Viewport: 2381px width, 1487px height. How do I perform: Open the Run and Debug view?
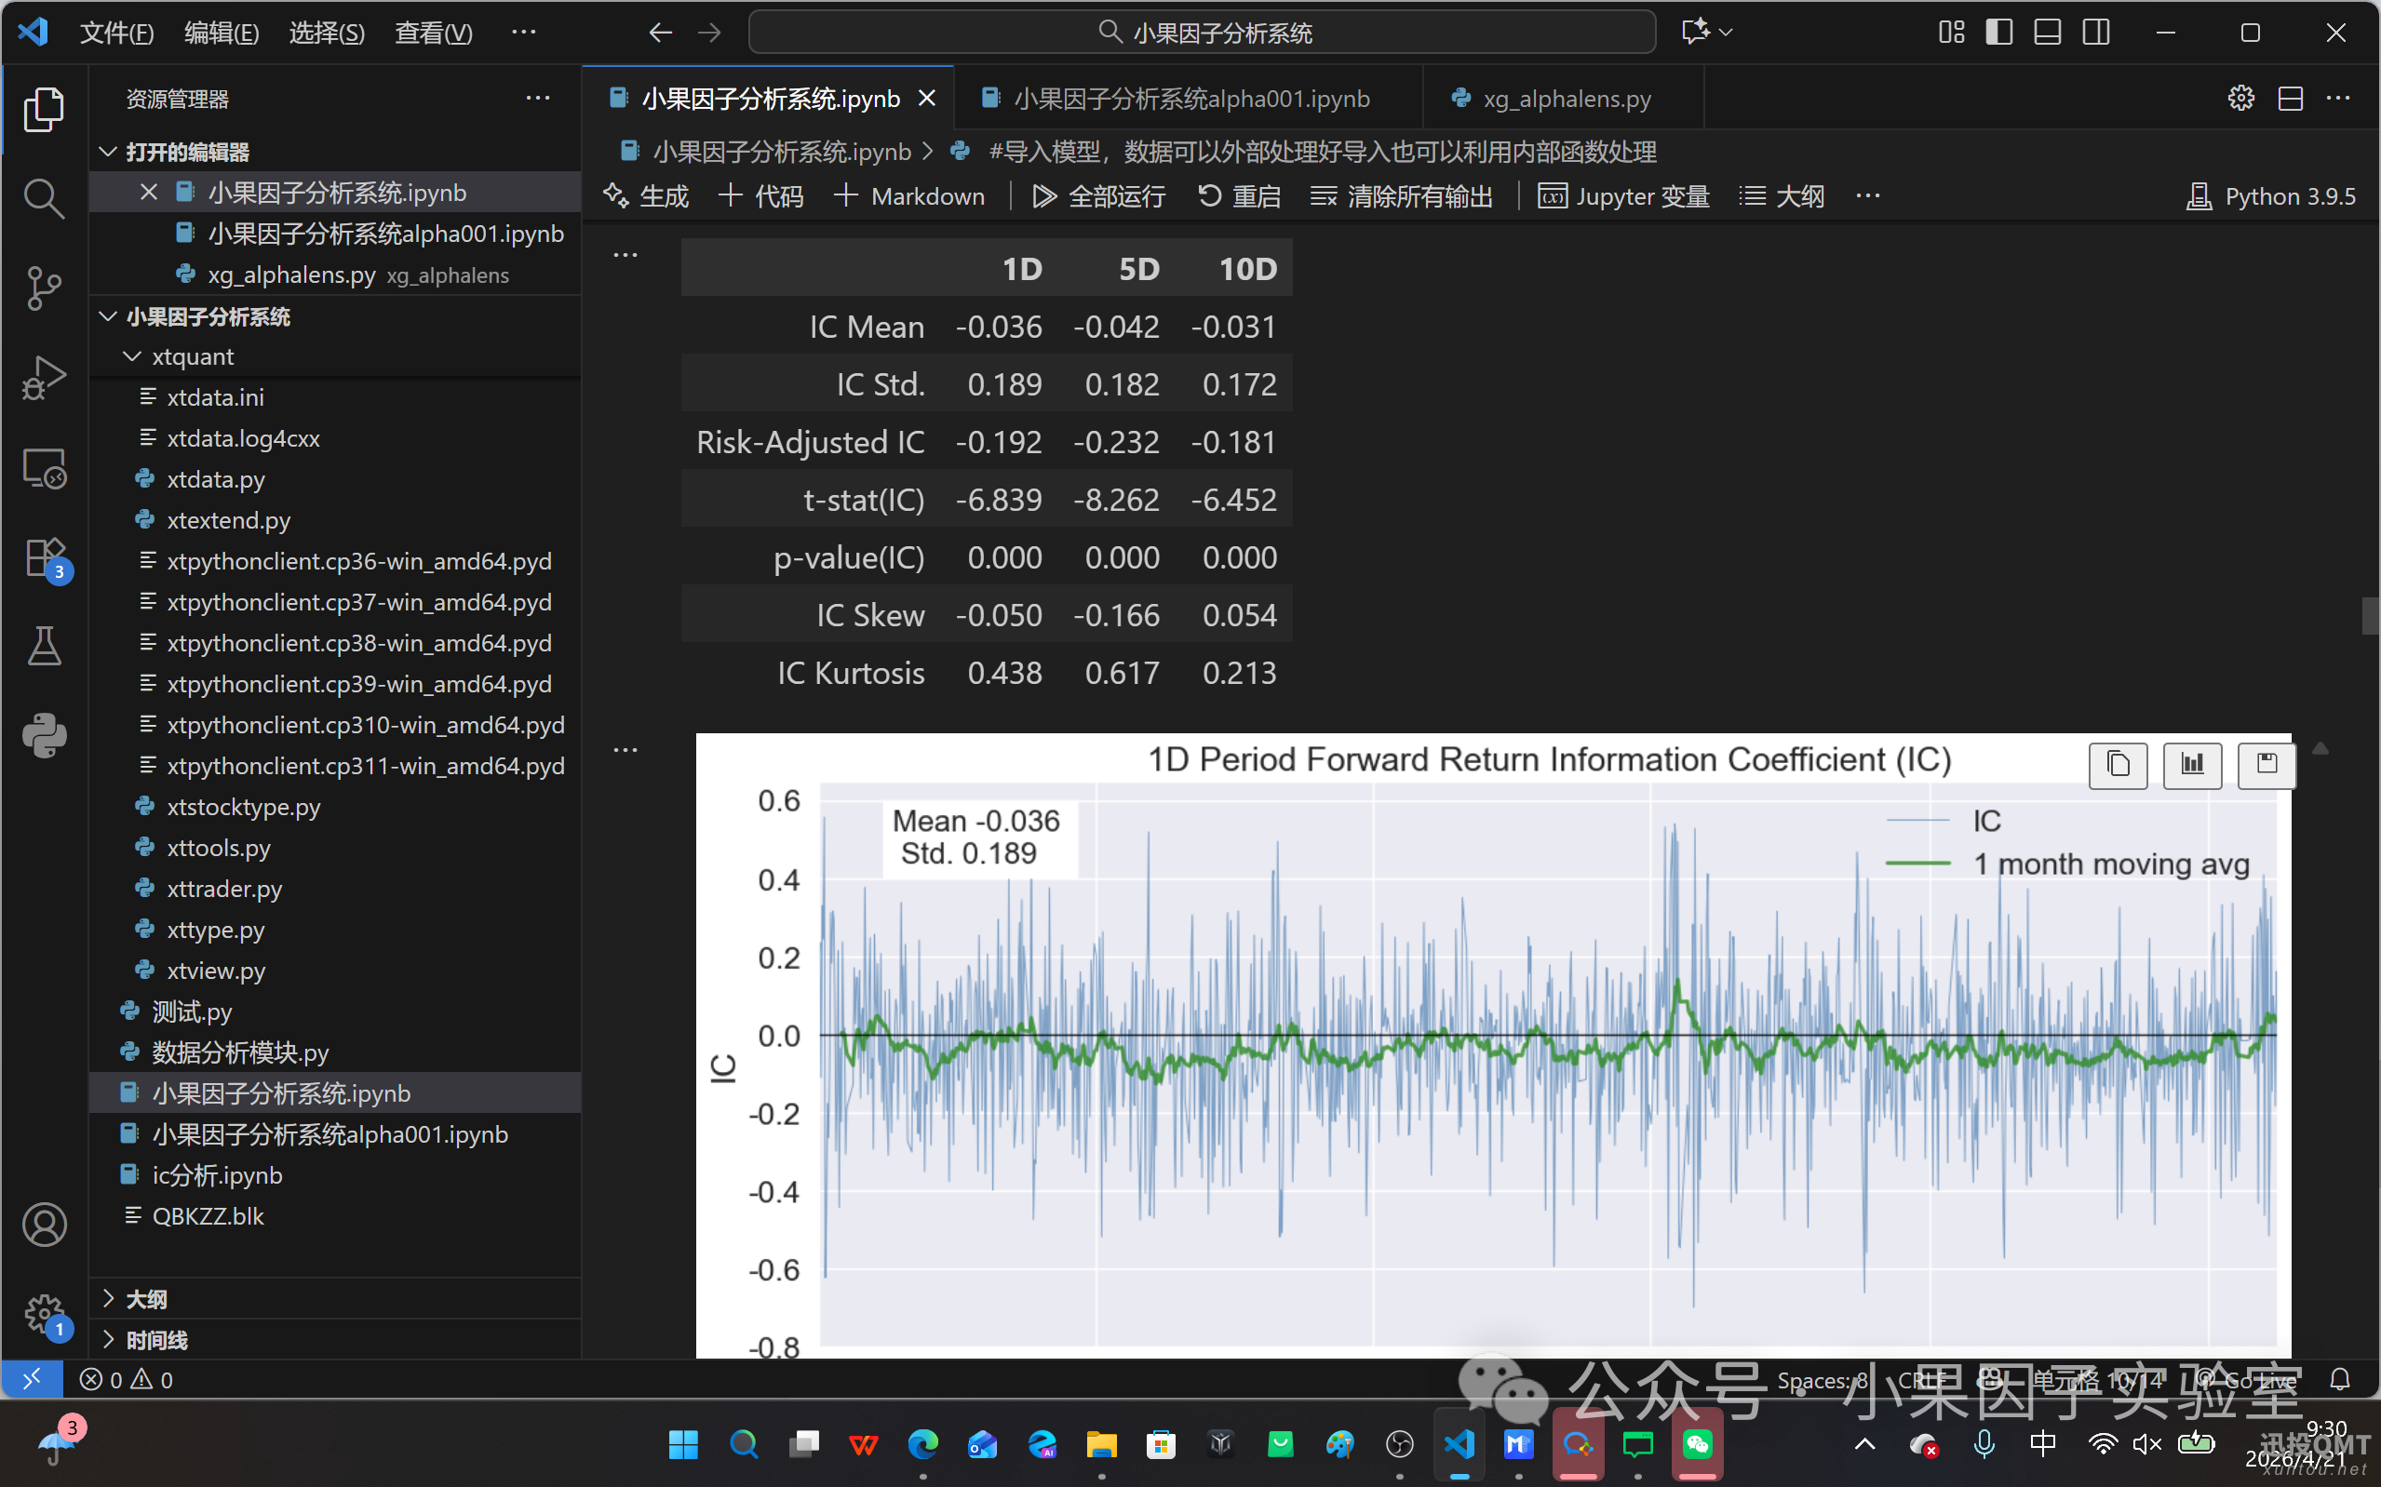click(x=43, y=378)
